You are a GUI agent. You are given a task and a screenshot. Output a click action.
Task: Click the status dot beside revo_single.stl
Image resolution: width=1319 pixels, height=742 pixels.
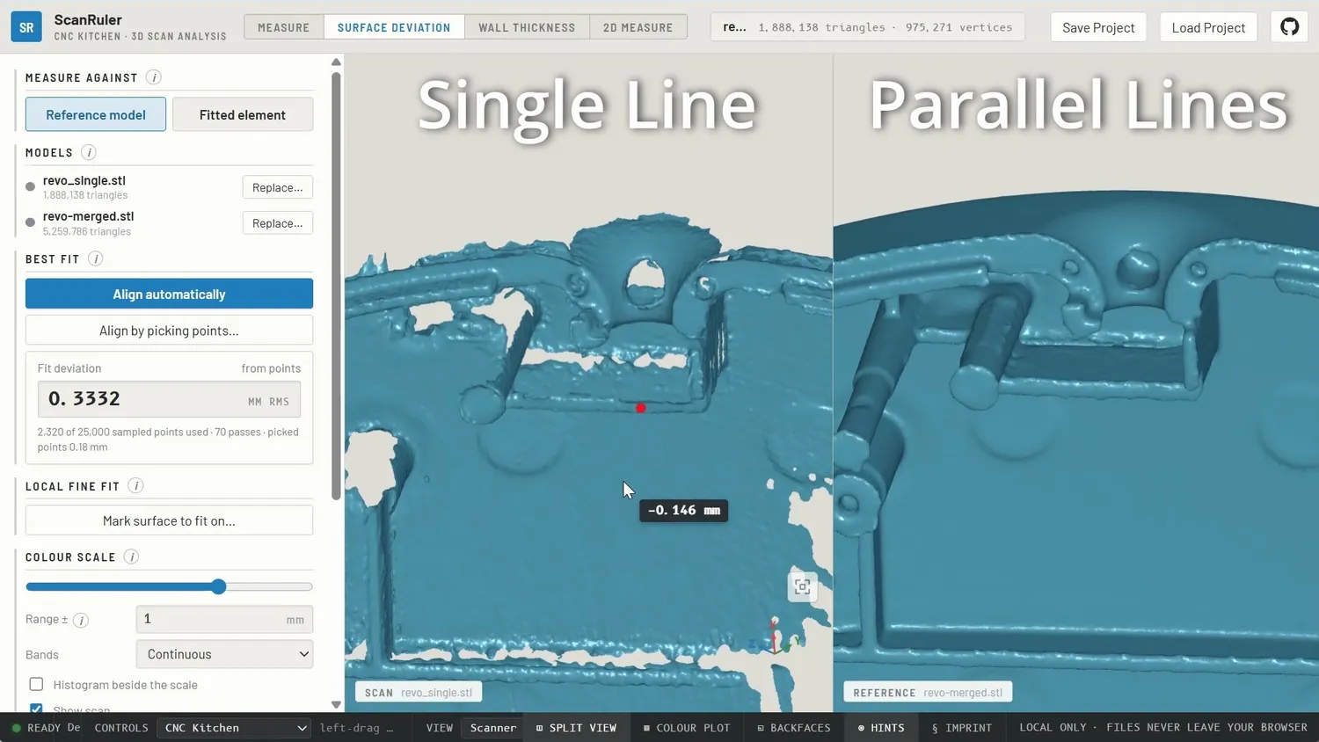31,186
